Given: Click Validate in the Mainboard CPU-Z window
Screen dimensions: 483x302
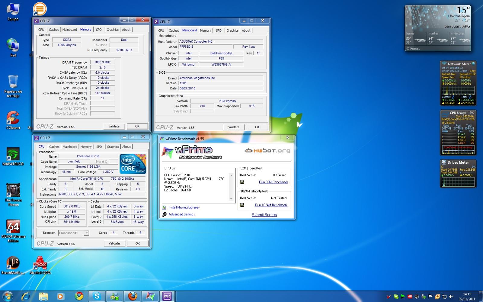Looking at the screenshot, I should point(234,127).
